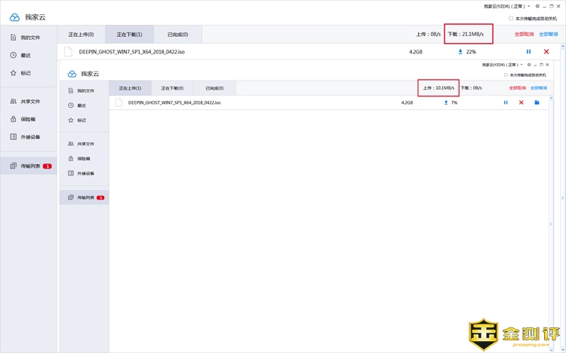566x353 pixels.
Task: Pause the upload showing 7% progress
Action: [x=506, y=102]
